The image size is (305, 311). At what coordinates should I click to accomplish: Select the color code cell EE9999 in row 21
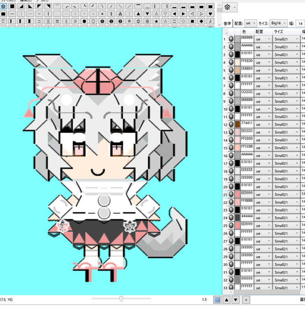click(x=247, y=194)
